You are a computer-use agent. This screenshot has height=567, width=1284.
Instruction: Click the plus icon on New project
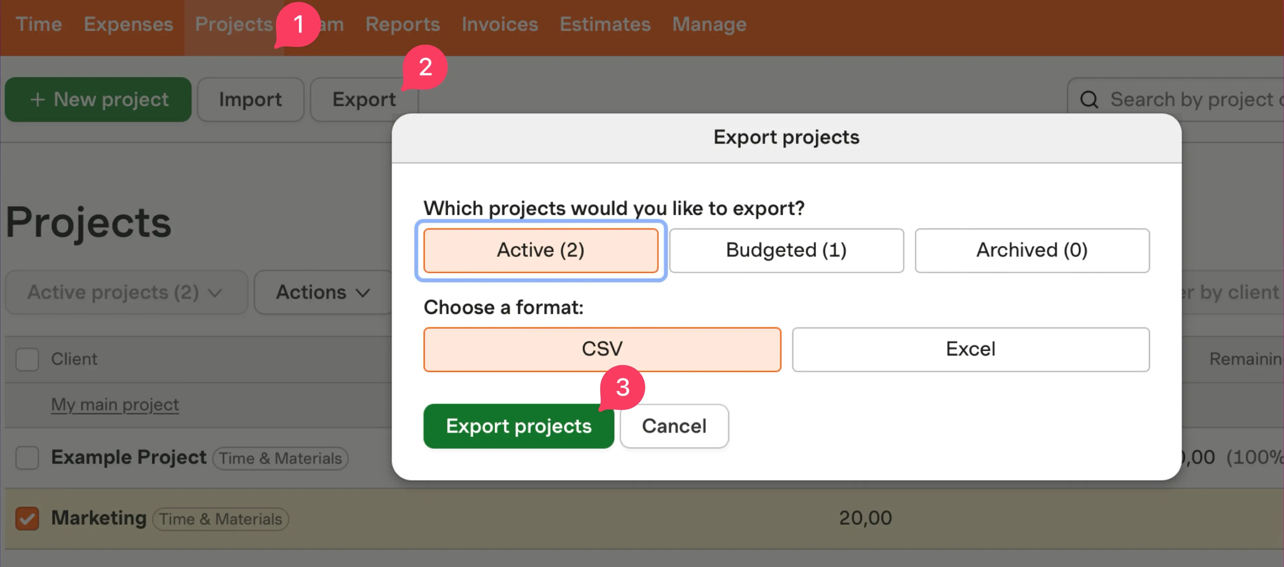point(37,99)
